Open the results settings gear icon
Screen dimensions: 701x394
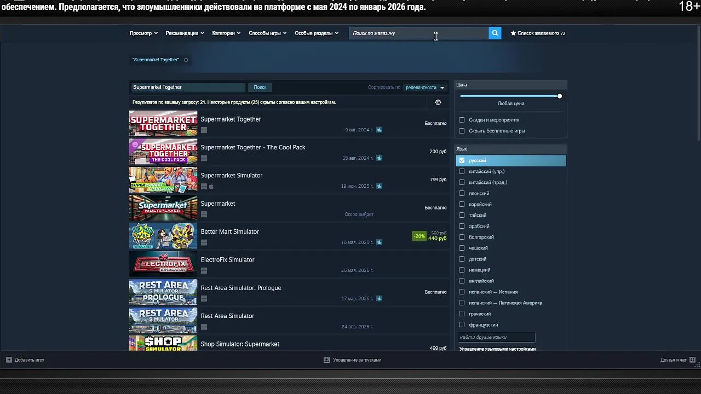click(438, 102)
